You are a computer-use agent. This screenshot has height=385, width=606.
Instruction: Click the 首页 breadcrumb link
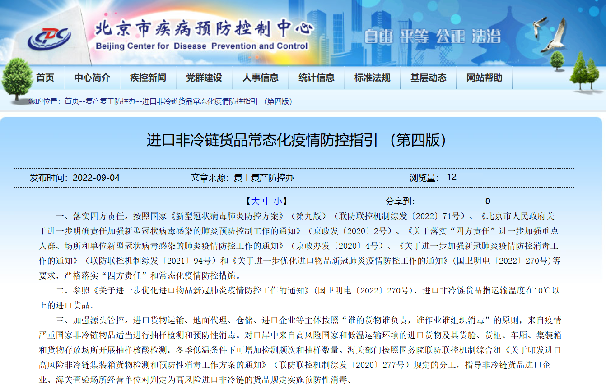(x=71, y=101)
